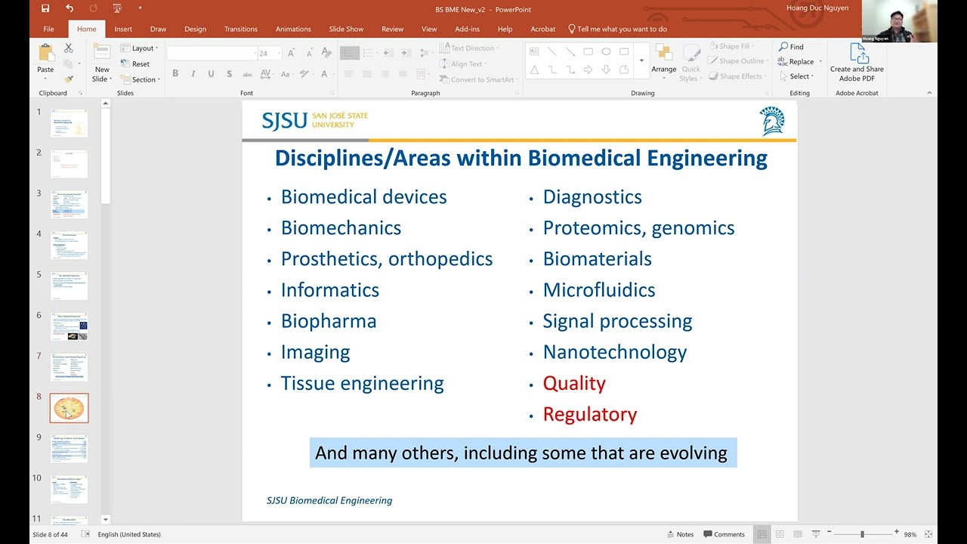Click the Copy icon in Clipboard group
The image size is (967, 544).
[68, 63]
